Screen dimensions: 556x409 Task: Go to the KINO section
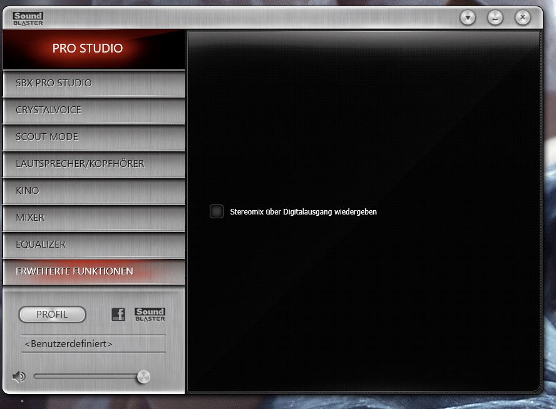coord(94,191)
